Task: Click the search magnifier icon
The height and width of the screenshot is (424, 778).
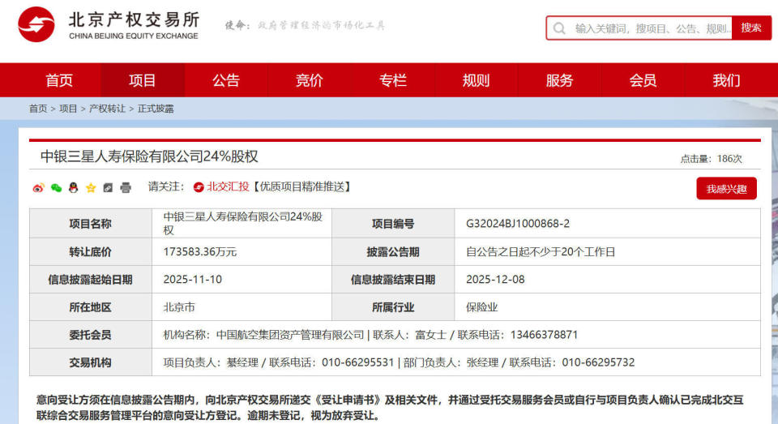Action: (x=559, y=28)
